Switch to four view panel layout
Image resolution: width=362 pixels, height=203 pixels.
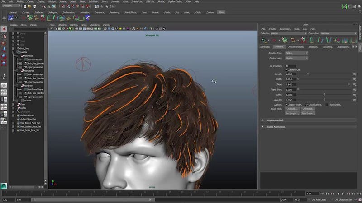pos(4,92)
